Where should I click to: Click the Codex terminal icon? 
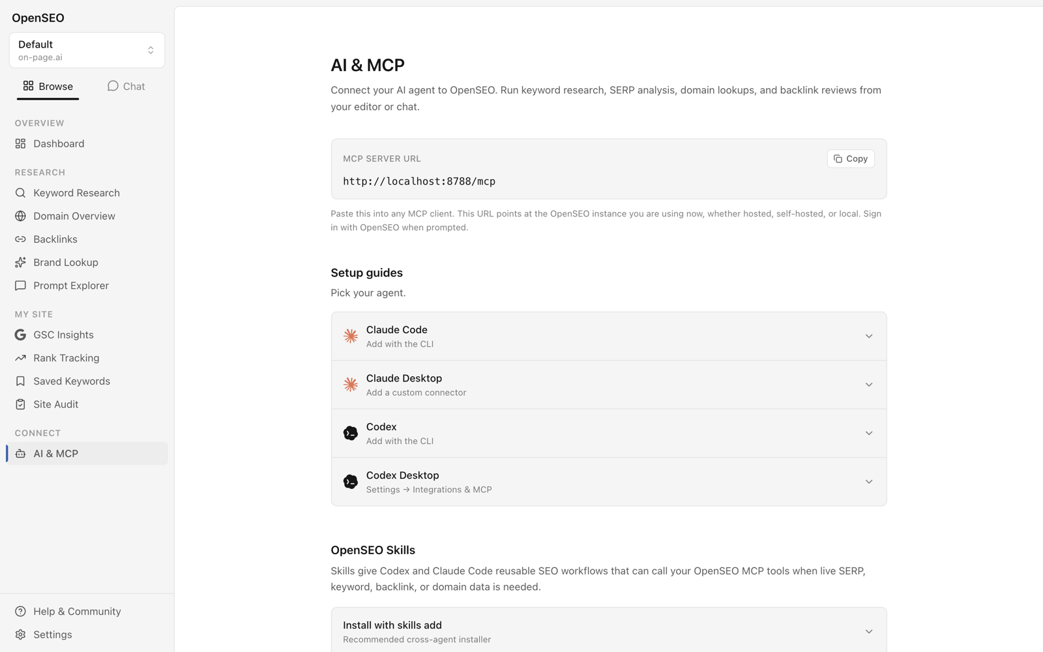pos(351,433)
